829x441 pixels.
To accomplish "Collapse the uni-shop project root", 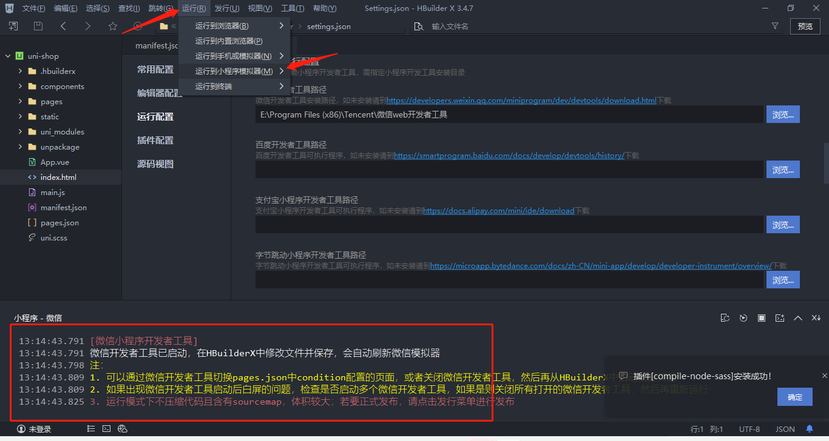I will [x=8, y=56].
